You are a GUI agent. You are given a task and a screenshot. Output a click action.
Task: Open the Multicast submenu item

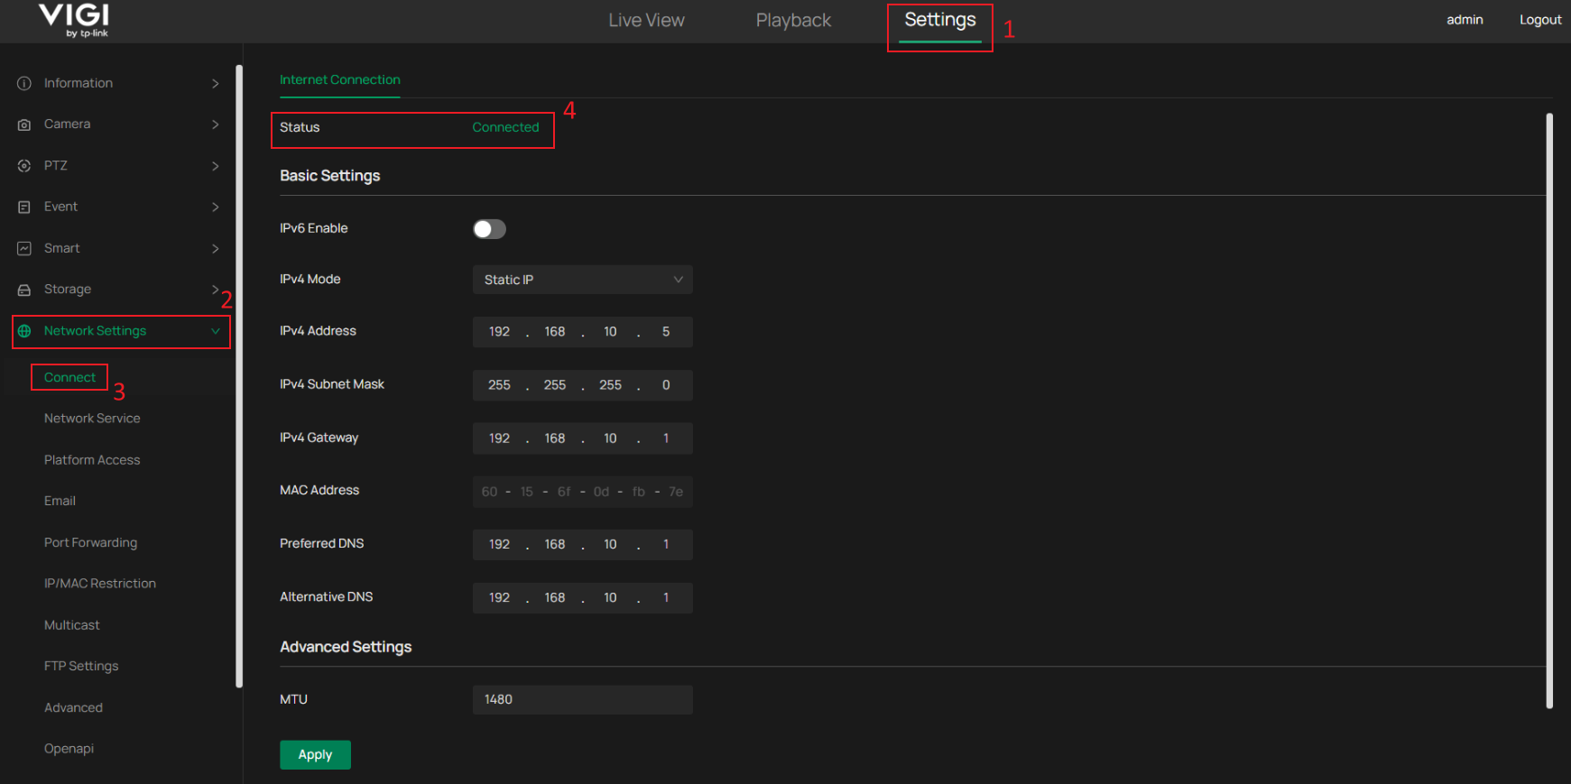pyautogui.click(x=72, y=625)
